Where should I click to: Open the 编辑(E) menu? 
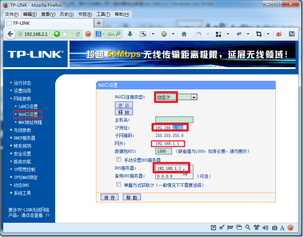[x=30, y=14]
